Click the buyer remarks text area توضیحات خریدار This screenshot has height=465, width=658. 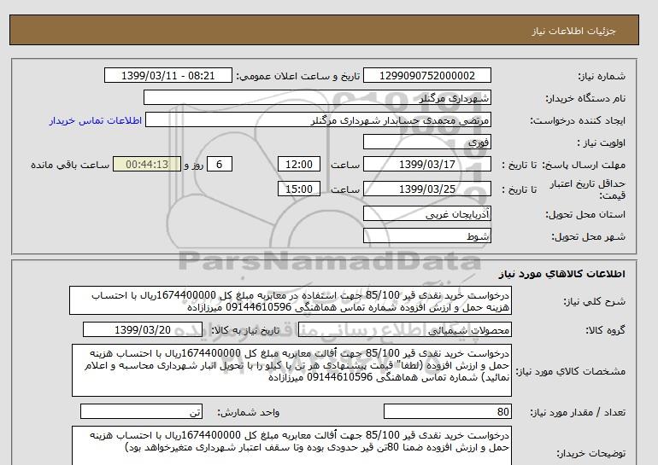[x=291, y=445]
